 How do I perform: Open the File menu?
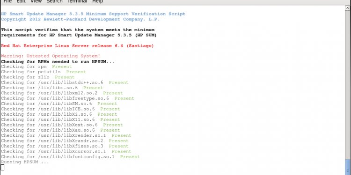pyautogui.click(x=7, y=1)
